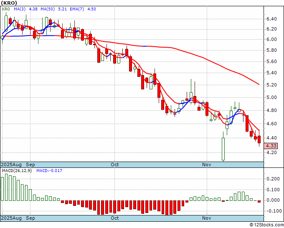Click the MA(3) value 4.38
Screen dimensions: 284x228
[x=33, y=9]
